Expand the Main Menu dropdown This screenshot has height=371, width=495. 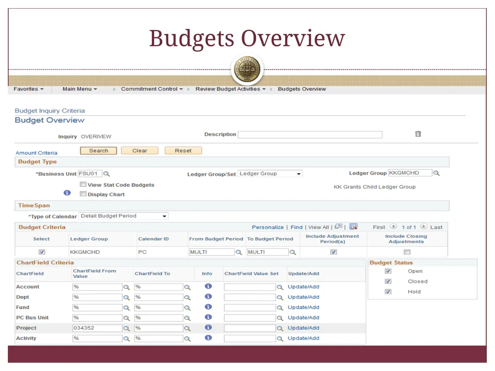80,89
